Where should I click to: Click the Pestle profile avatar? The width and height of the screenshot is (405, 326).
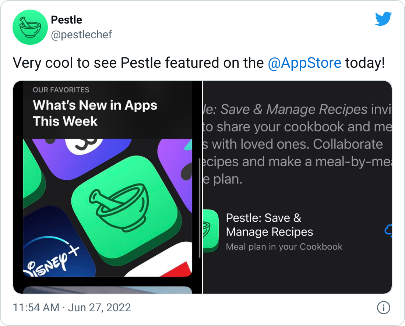pyautogui.click(x=30, y=27)
